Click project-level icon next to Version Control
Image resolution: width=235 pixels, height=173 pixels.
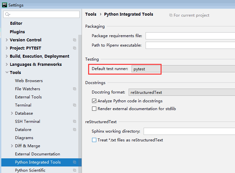[74, 40]
